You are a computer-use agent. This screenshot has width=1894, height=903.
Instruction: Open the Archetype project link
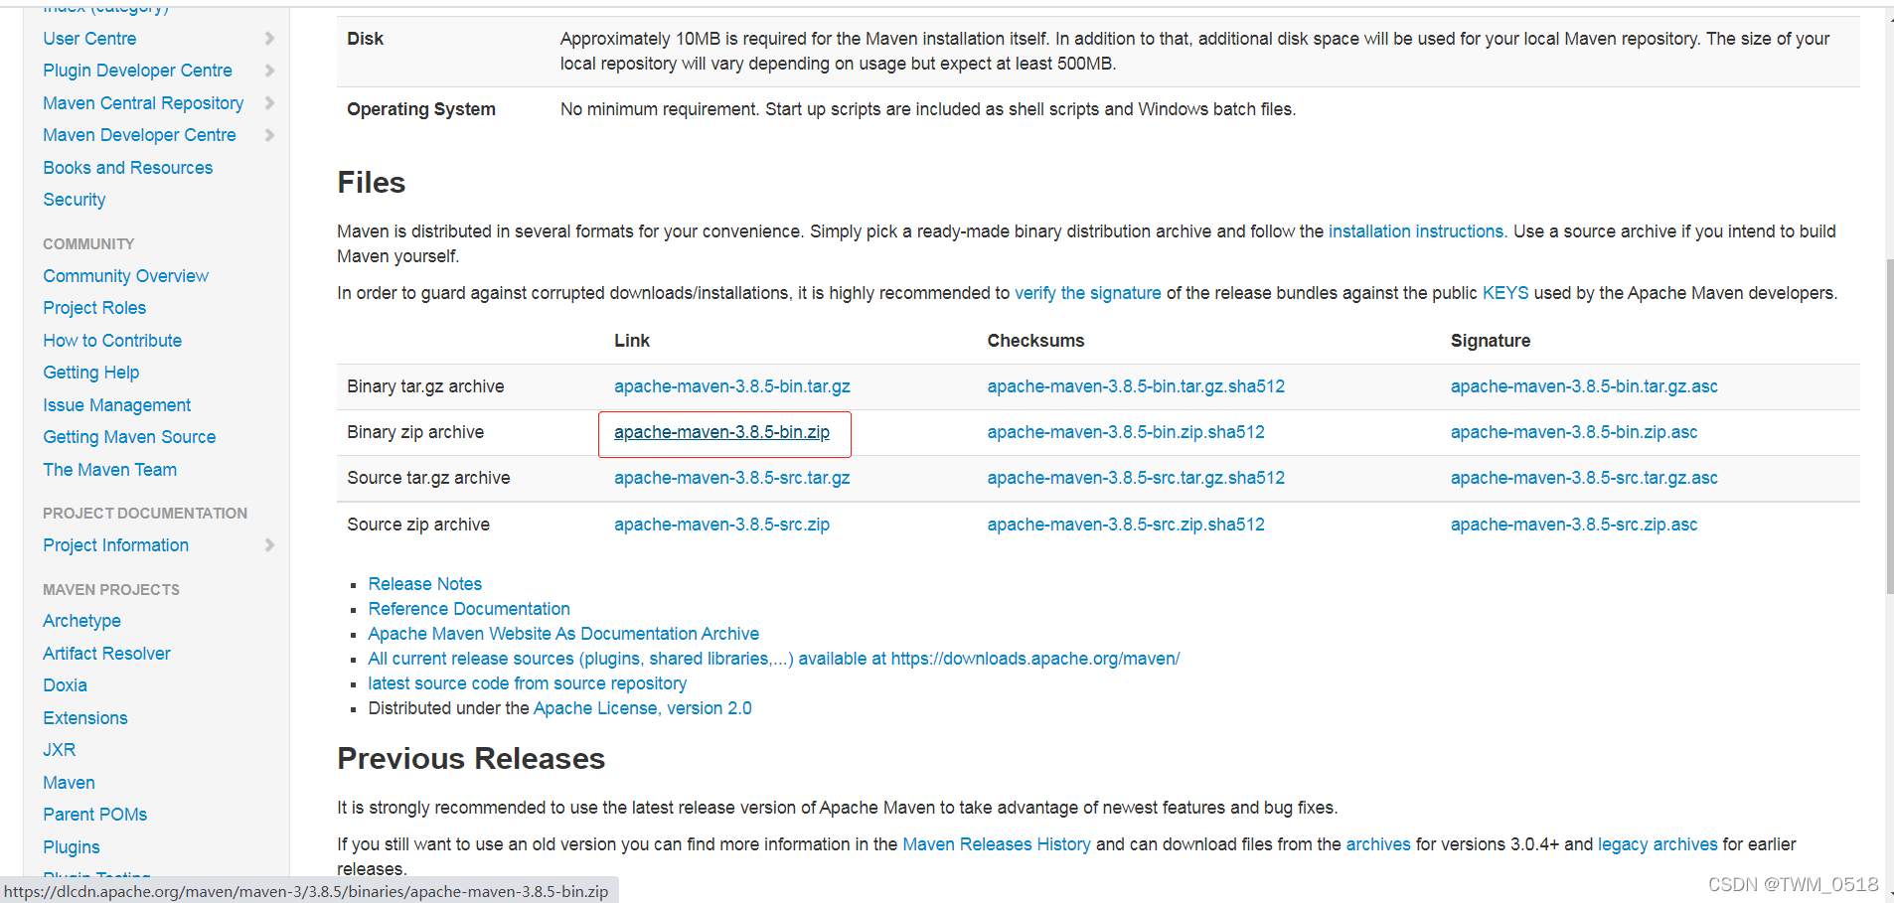pos(81,621)
